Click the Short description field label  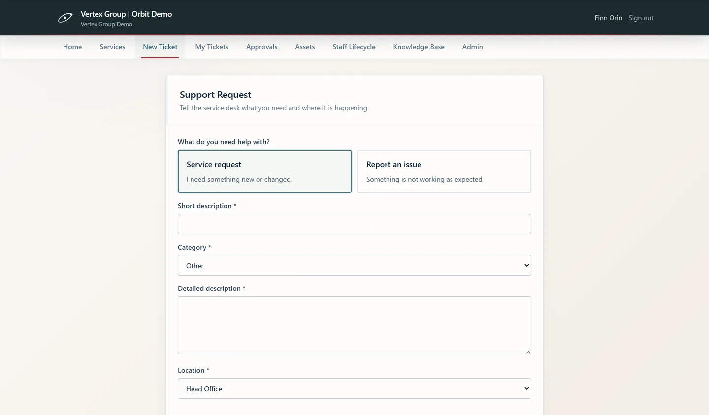207,206
